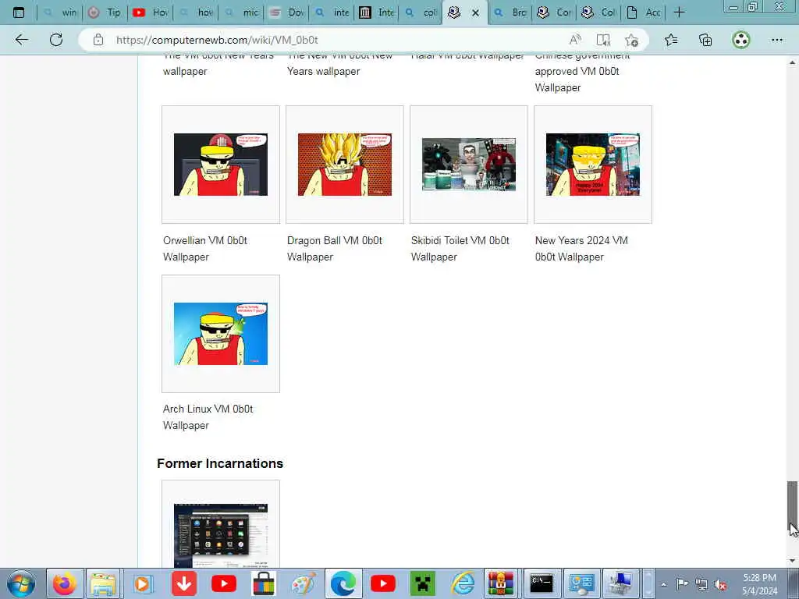Image resolution: width=799 pixels, height=599 pixels.
Task: Switch to the 'inte' search tab
Action: (332, 12)
